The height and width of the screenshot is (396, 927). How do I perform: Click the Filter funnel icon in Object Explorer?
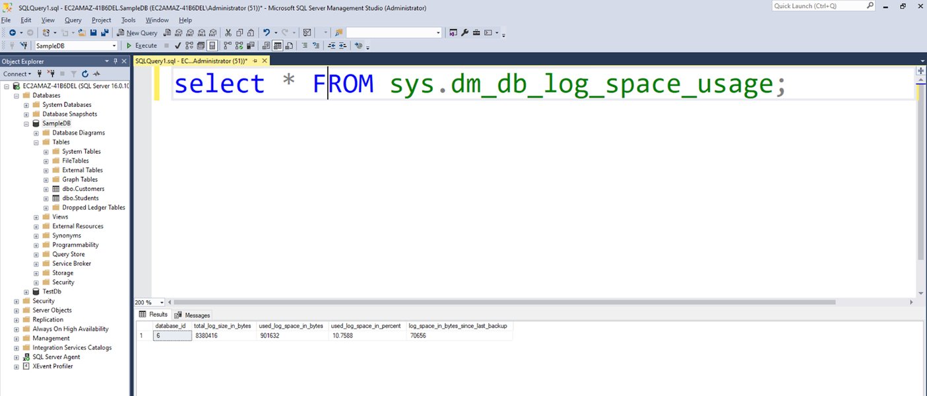click(x=74, y=74)
